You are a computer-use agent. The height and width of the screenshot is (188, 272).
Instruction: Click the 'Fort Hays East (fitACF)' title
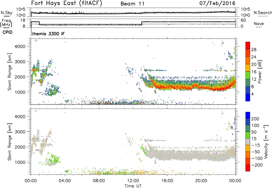(67, 3)
